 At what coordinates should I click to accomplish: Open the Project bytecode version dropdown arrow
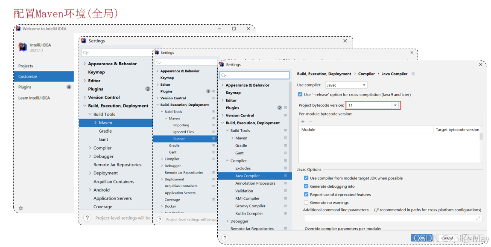coord(395,105)
